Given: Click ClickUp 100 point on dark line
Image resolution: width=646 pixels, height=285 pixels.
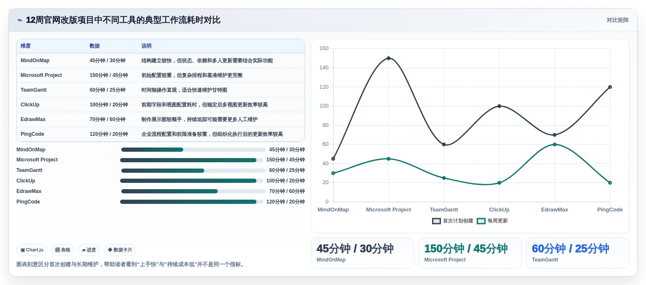Looking at the screenshot, I should point(499,106).
